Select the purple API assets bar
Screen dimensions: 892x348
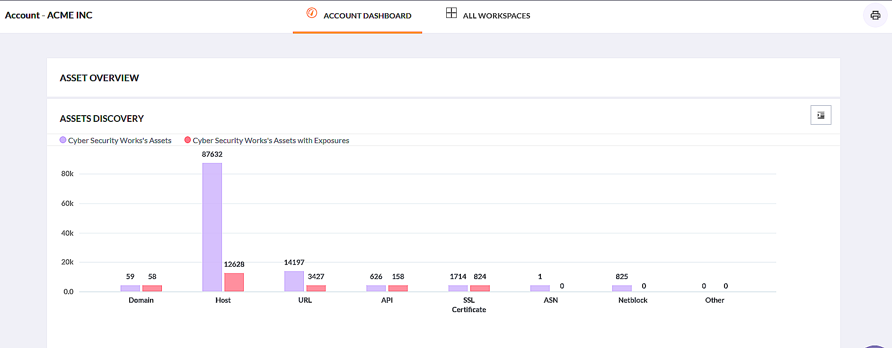click(376, 289)
